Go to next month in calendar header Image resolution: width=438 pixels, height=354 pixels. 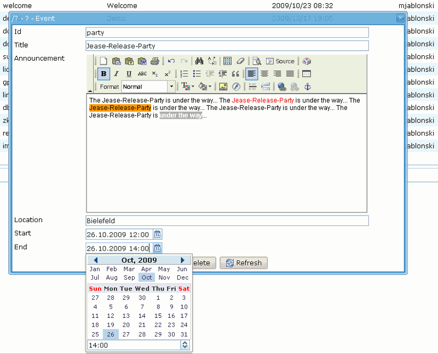[182, 260]
